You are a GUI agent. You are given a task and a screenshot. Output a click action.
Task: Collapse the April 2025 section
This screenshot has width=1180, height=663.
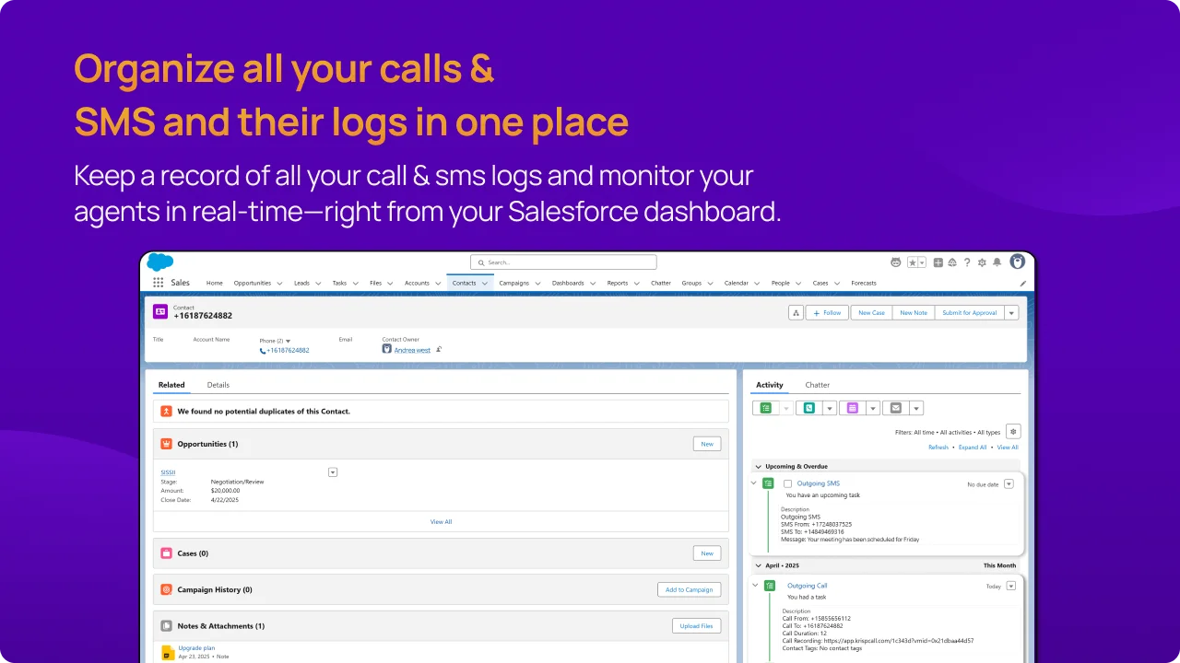[x=758, y=566]
